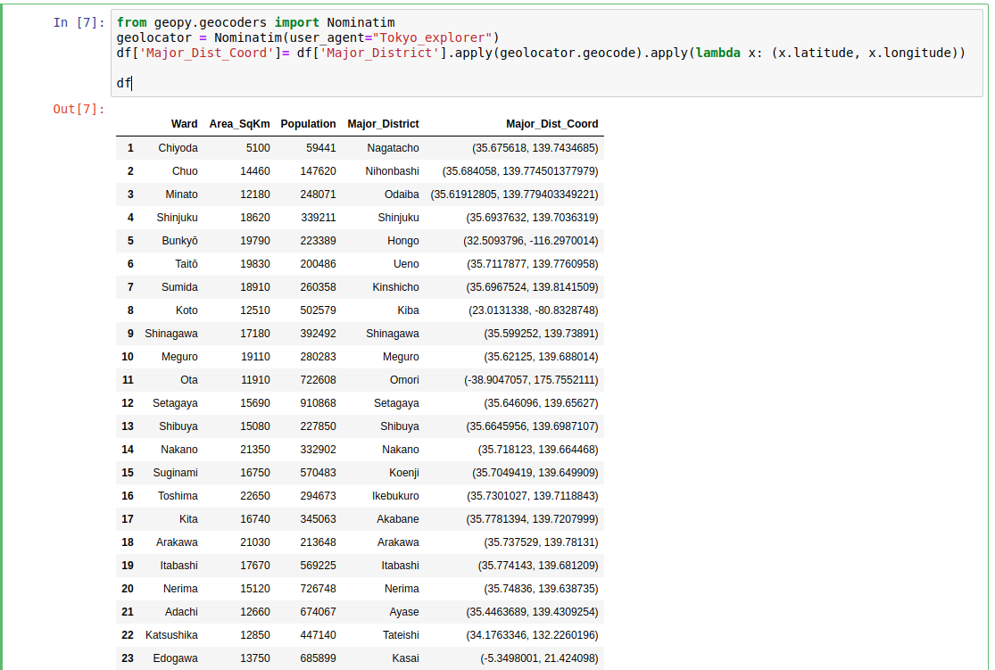The width and height of the screenshot is (995, 670).
Task: Click the Major_District column header
Action: click(383, 124)
